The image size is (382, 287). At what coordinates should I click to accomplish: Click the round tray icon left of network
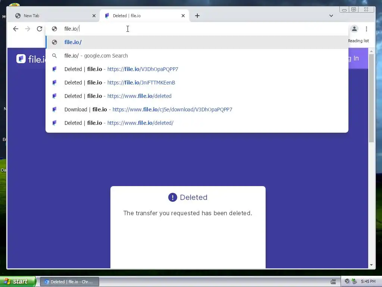347,281
